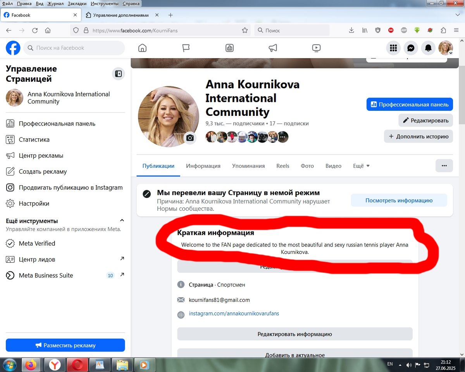The height and width of the screenshot is (372, 465).
Task: Open the Файл menu
Action: (7, 3)
